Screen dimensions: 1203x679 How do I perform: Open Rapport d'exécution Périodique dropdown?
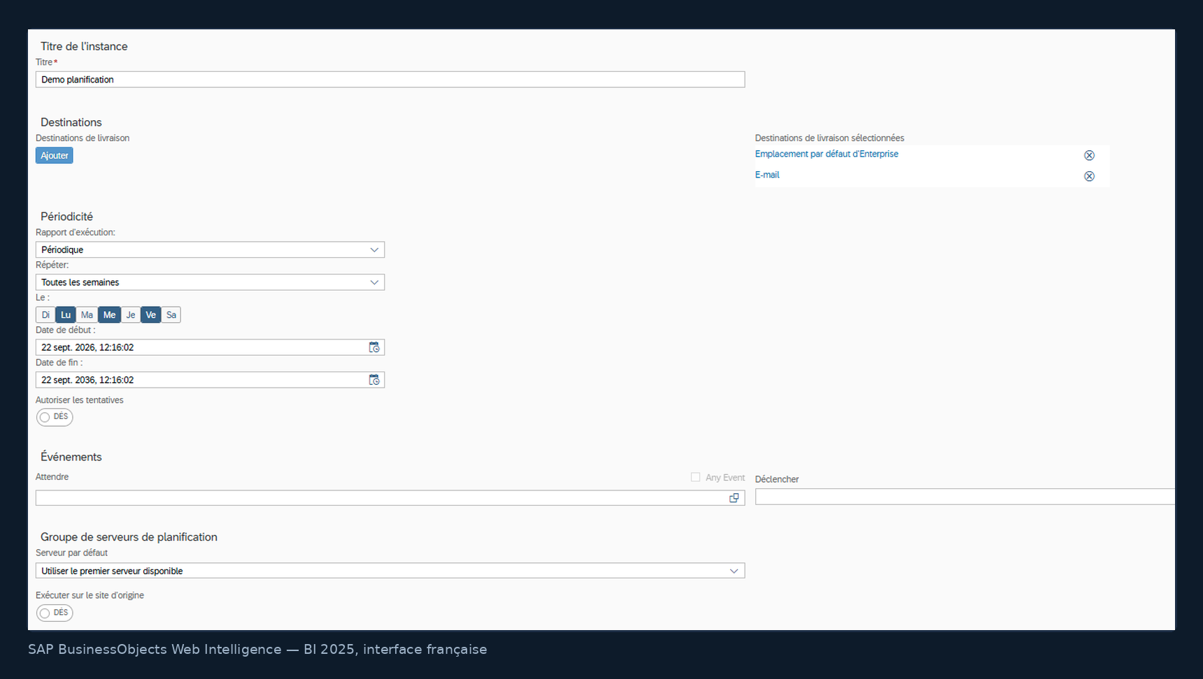(210, 249)
